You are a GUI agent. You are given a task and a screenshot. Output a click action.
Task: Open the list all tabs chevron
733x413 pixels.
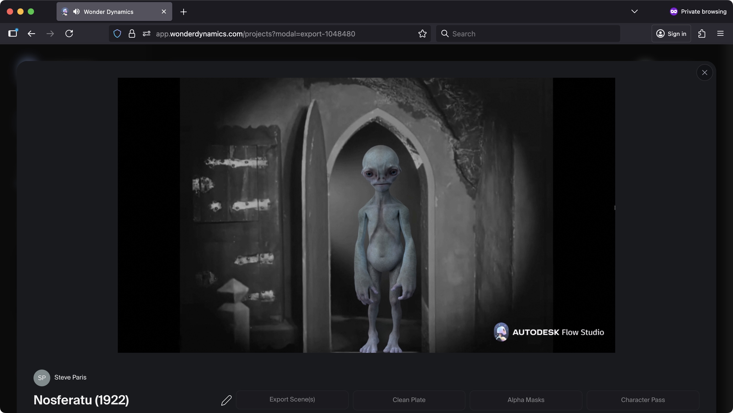635,11
